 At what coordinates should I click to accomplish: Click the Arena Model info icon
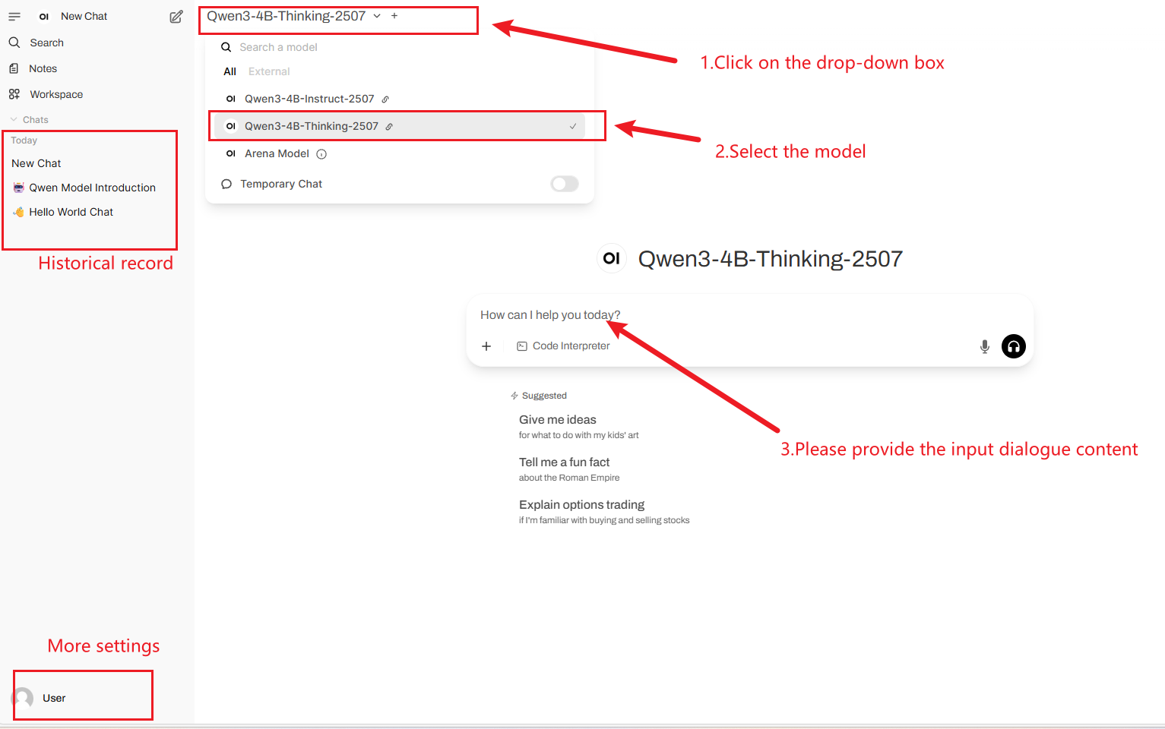[x=321, y=154]
